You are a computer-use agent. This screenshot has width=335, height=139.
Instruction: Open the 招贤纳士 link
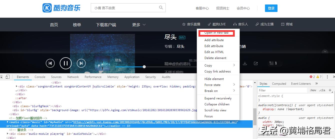(x=223, y=8)
